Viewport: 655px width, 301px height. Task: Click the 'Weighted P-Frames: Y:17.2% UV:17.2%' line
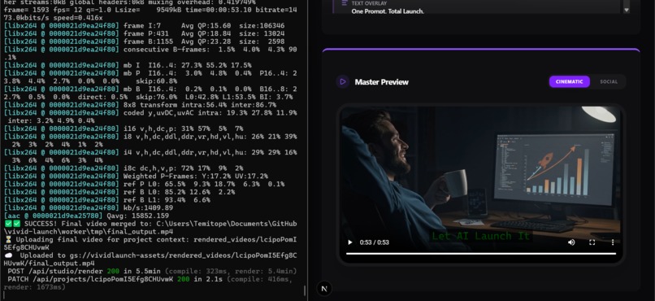136,176
